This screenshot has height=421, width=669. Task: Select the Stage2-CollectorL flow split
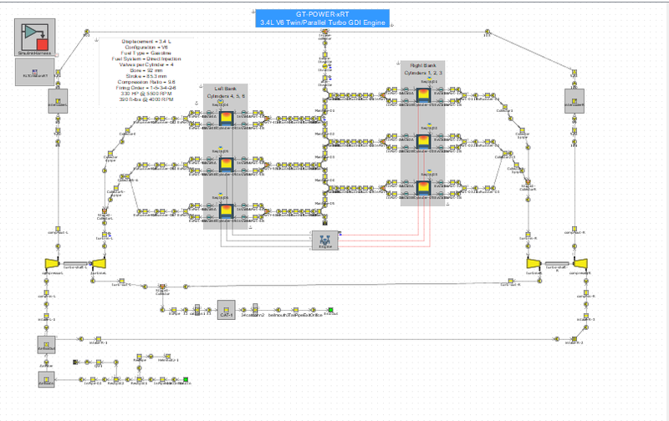click(105, 211)
